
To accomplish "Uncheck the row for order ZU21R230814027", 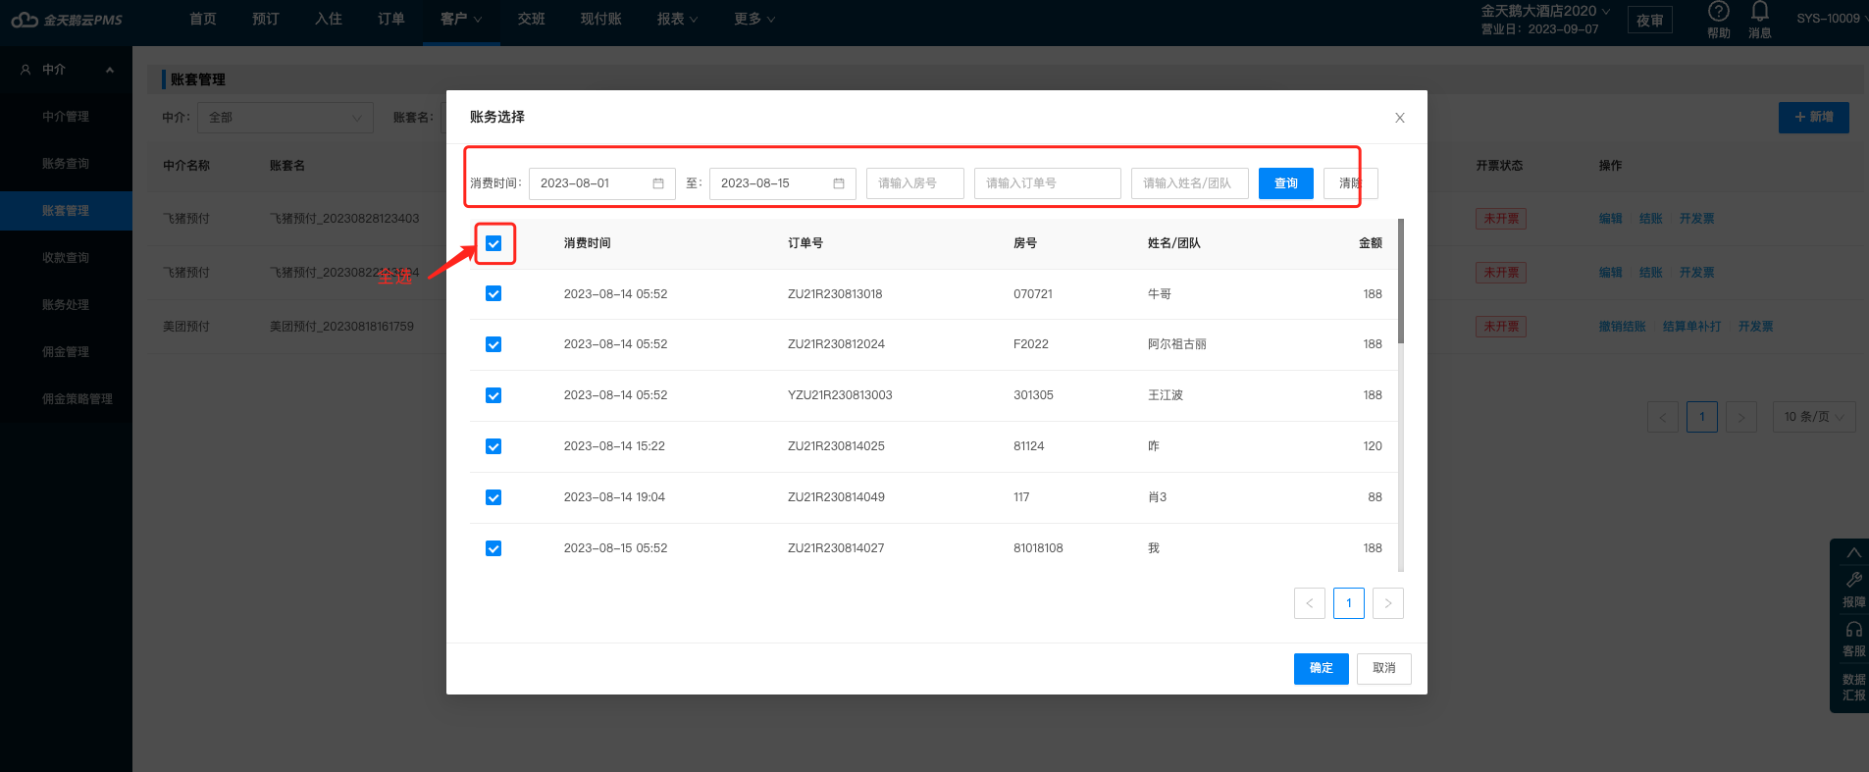I will click(x=493, y=548).
